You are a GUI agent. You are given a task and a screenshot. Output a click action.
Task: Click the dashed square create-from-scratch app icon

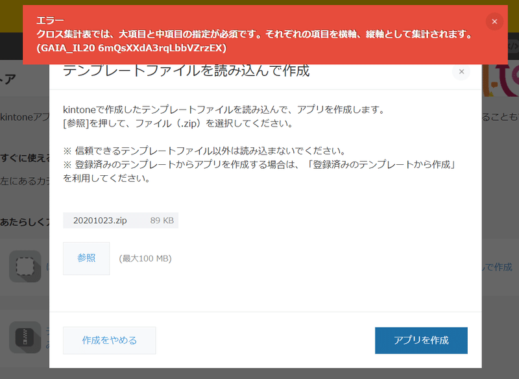pyautogui.click(x=25, y=266)
